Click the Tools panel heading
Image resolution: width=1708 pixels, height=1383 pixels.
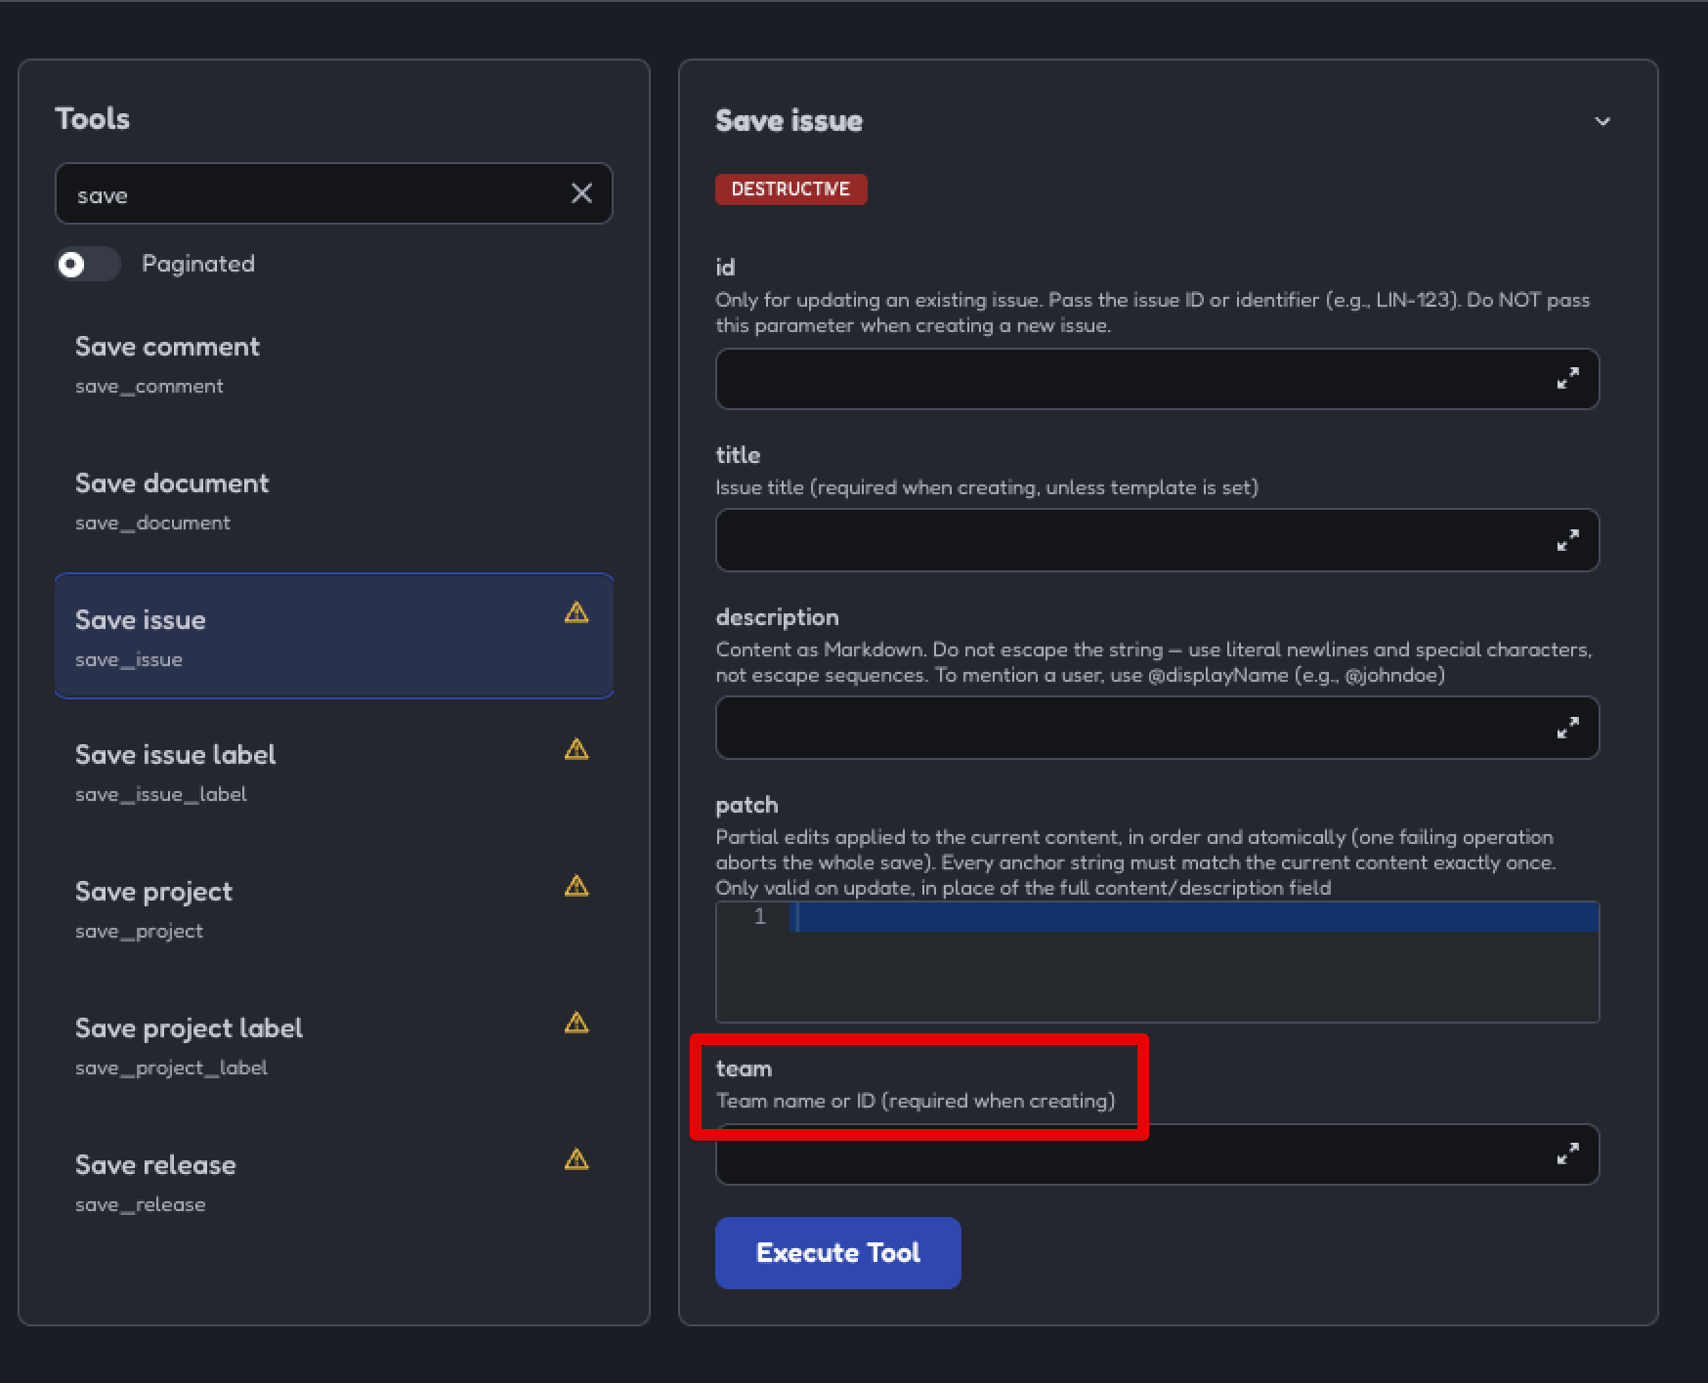click(93, 118)
